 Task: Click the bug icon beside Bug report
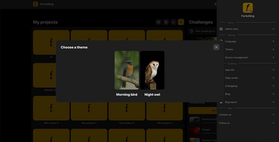[x=221, y=102]
